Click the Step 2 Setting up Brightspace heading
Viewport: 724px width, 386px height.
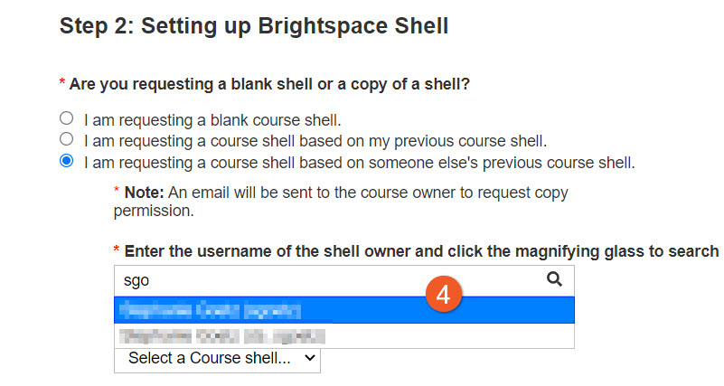coord(254,26)
